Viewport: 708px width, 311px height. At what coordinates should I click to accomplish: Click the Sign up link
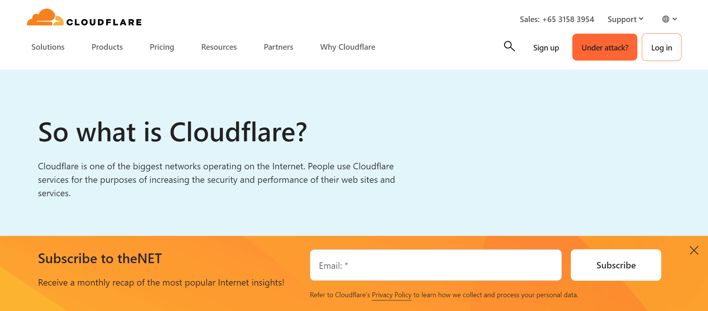pyautogui.click(x=546, y=48)
